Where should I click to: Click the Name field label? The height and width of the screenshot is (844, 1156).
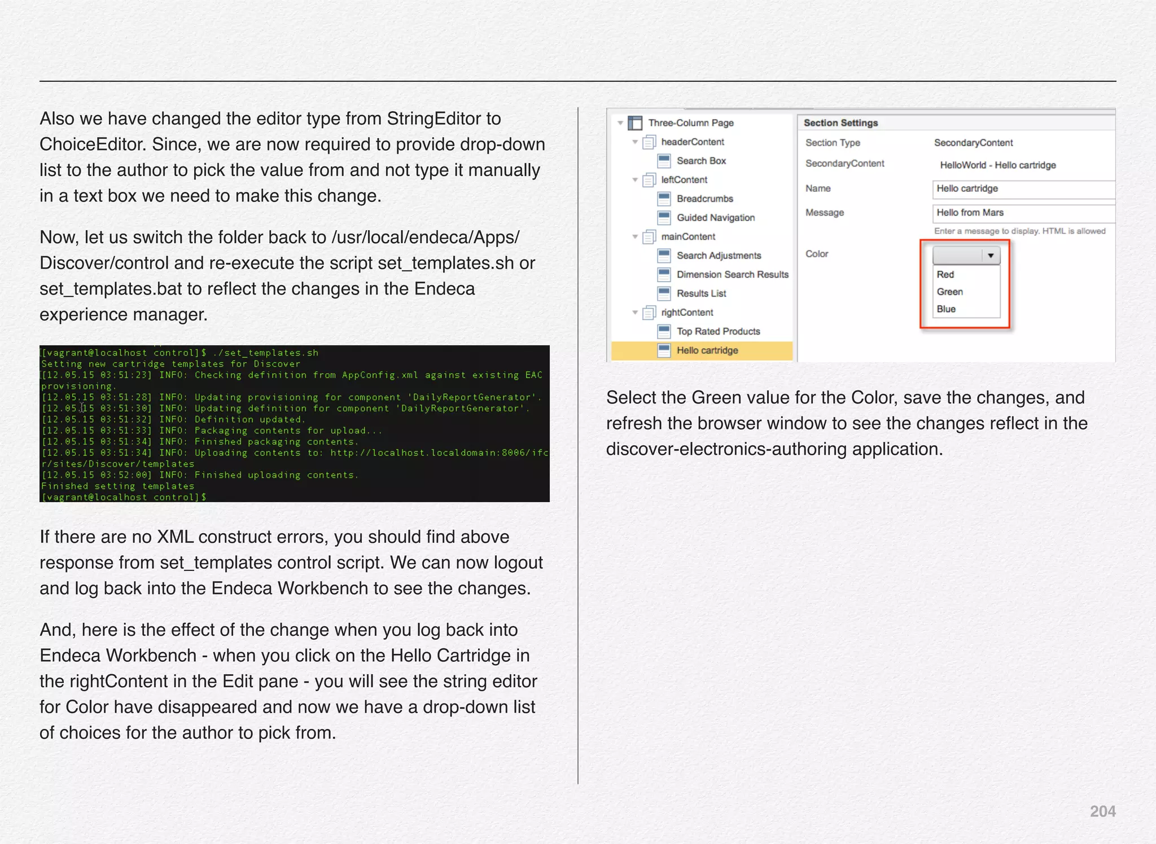tap(818, 188)
